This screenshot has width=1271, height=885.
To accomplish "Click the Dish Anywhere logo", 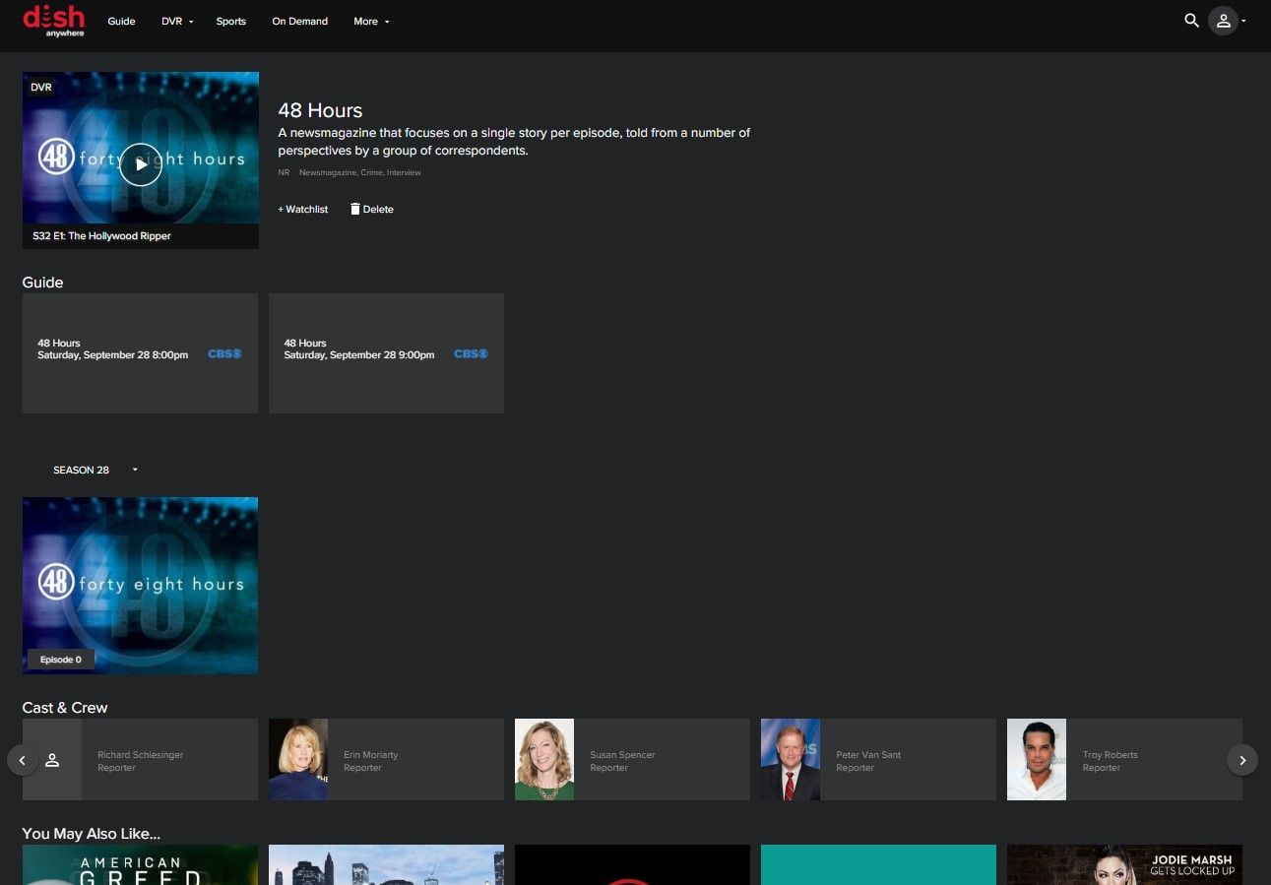I will click(54, 21).
